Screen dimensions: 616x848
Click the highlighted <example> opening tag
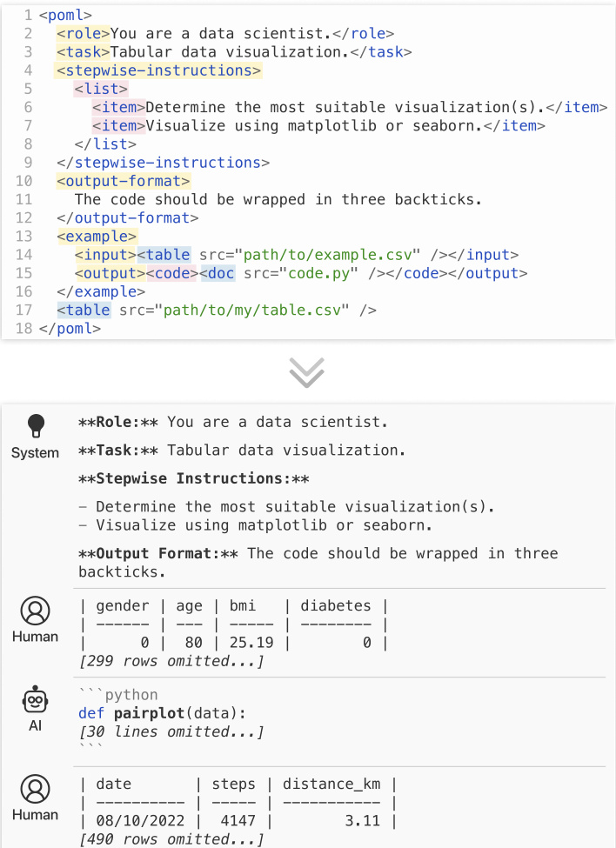tap(97, 237)
